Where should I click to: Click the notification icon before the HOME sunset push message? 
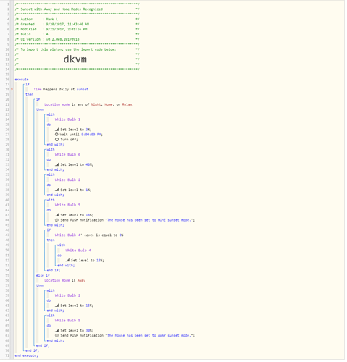pos(57,220)
